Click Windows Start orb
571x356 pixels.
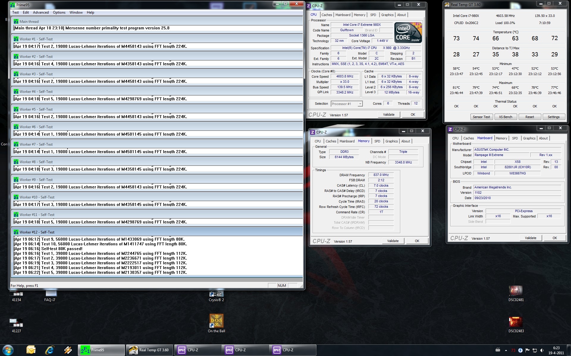tap(8, 350)
